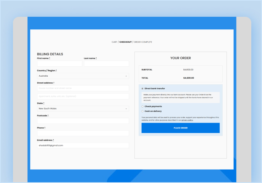Open the privacy policy link
The image size is (262, 183).
coord(187,120)
